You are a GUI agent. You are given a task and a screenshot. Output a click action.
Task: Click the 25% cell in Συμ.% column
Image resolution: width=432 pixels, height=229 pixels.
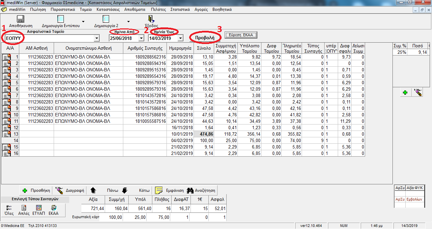coord(400,52)
